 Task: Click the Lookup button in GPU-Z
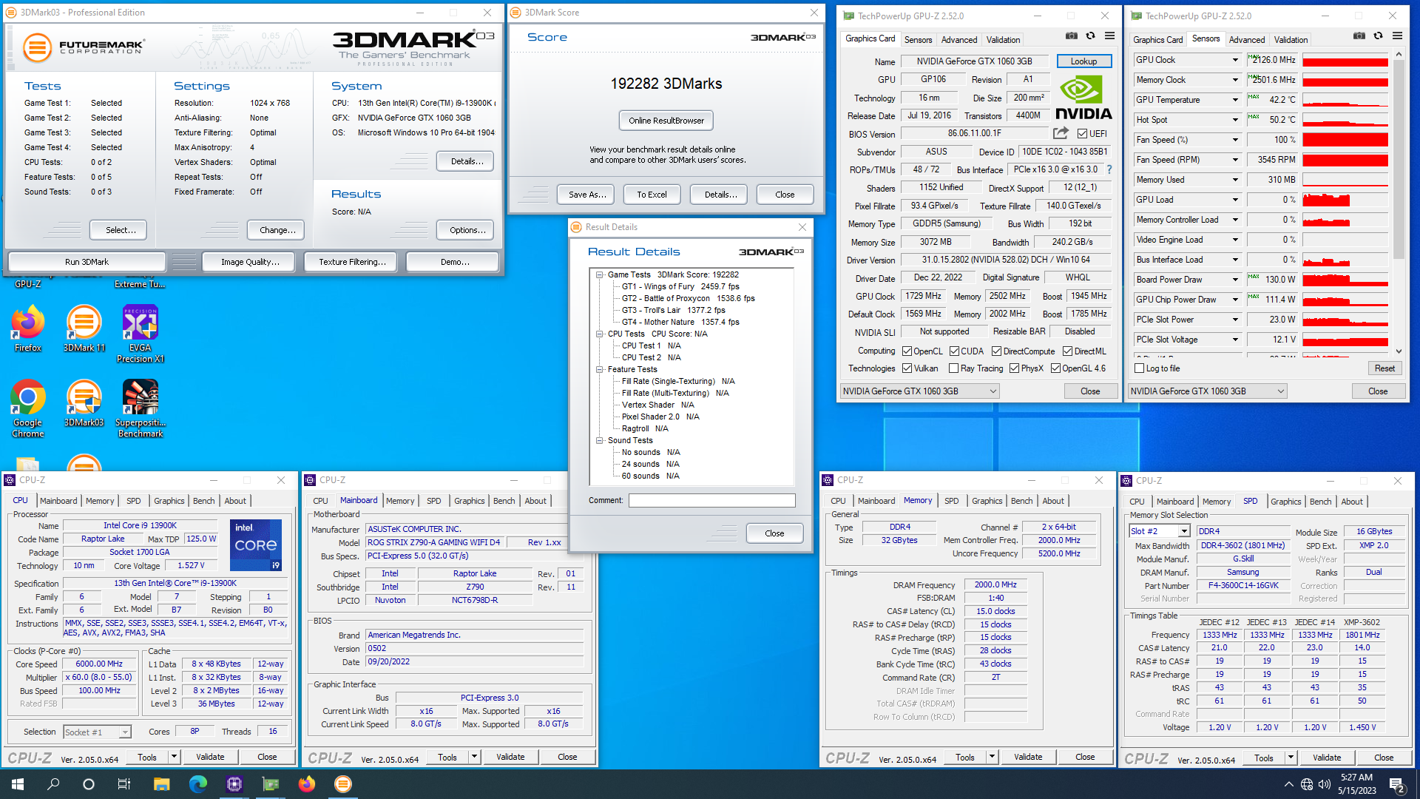tap(1083, 61)
